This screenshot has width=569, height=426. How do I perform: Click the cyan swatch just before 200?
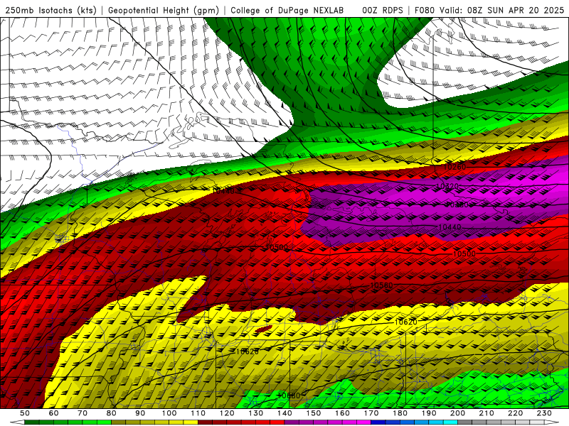pos(450,422)
